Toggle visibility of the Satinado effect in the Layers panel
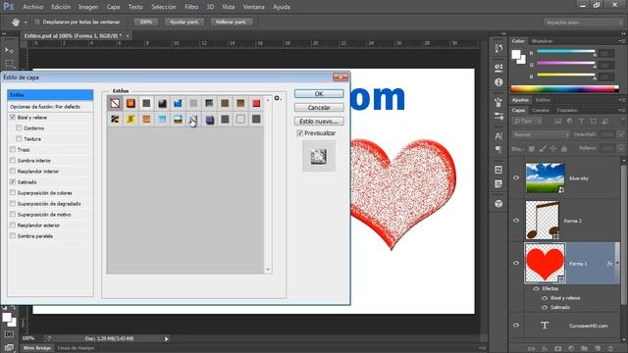This screenshot has height=353, width=628. click(x=545, y=307)
